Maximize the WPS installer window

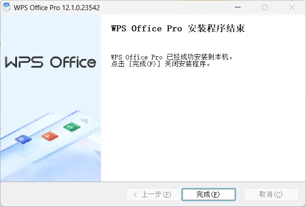click(x=265, y=7)
